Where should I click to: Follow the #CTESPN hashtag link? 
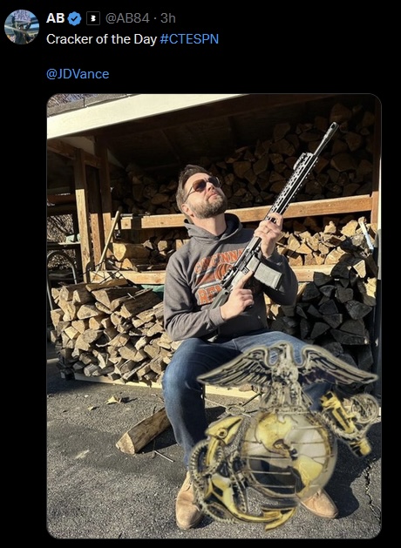(x=189, y=39)
